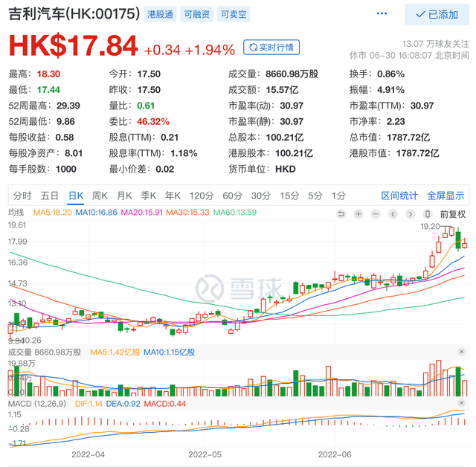Switch to 1分 interval tab
Viewport: 476px width, 467px height.
tap(338, 196)
